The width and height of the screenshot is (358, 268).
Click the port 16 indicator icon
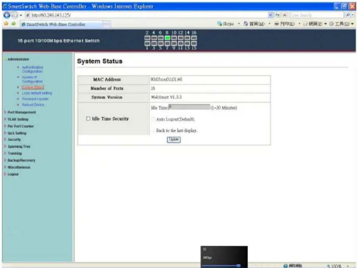(194, 38)
